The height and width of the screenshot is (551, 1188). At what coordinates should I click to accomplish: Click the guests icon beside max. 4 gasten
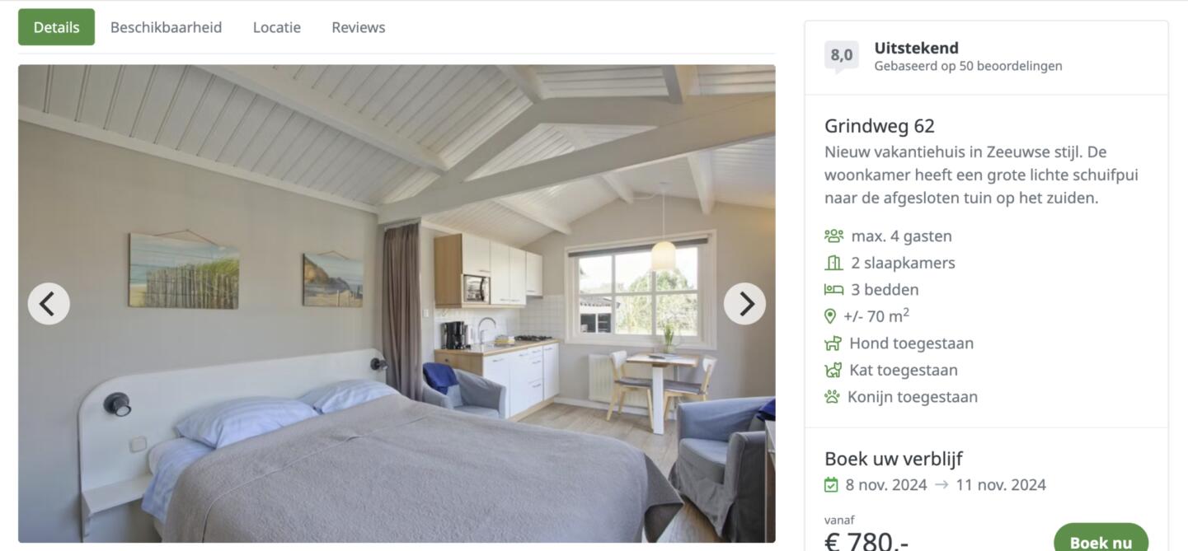(x=833, y=236)
